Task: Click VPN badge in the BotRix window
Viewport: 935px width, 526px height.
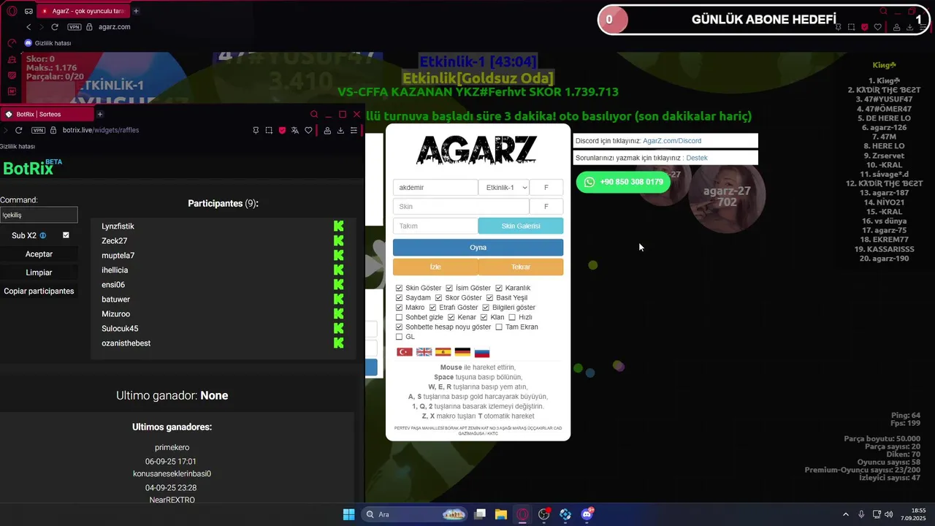Action: coord(38,130)
